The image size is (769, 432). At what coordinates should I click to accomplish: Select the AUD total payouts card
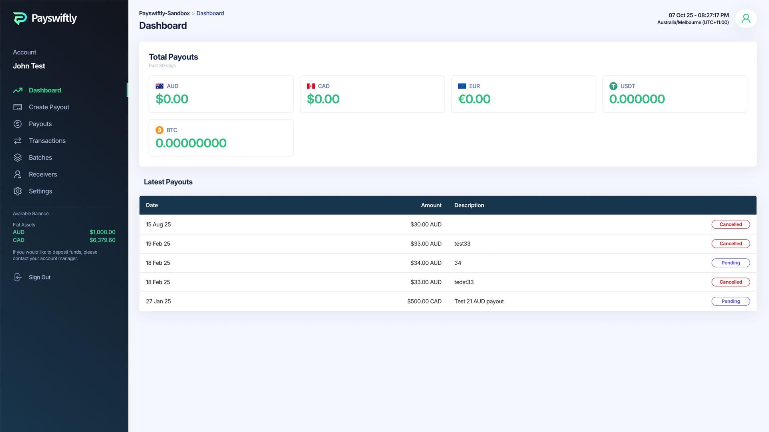[221, 94]
